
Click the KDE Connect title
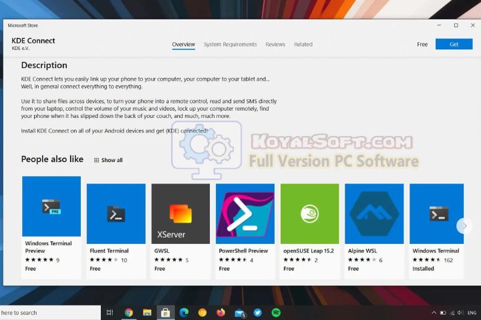33,41
